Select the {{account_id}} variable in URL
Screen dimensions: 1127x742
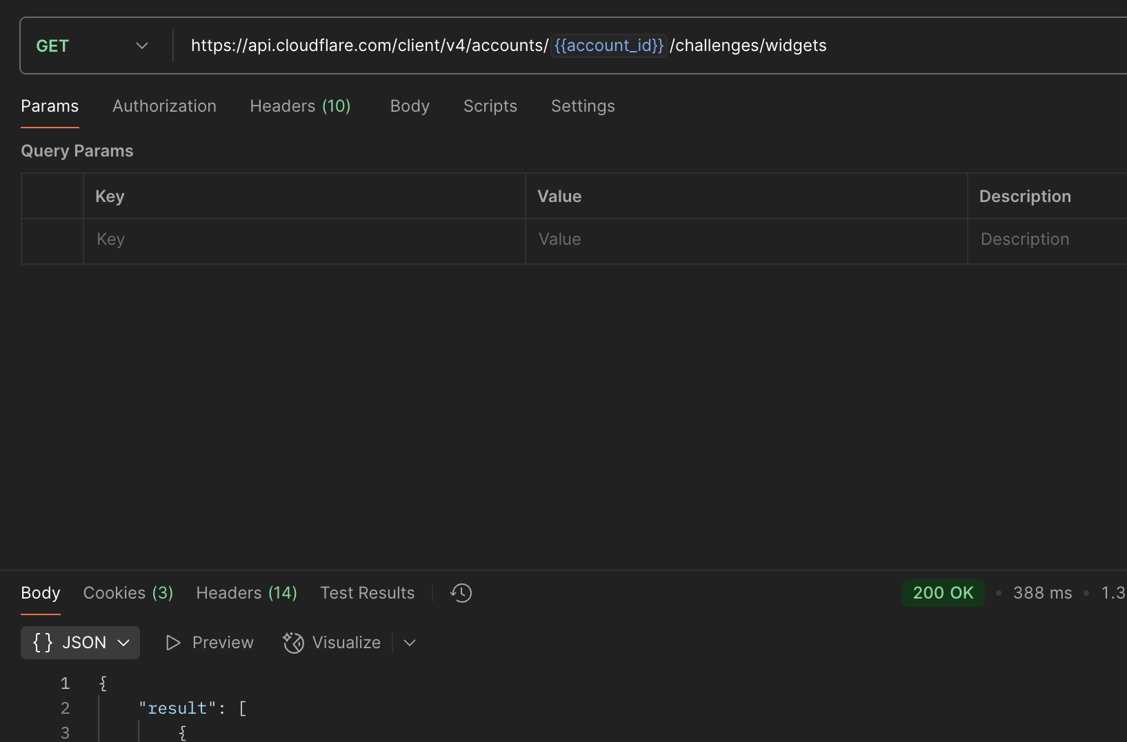tap(609, 46)
